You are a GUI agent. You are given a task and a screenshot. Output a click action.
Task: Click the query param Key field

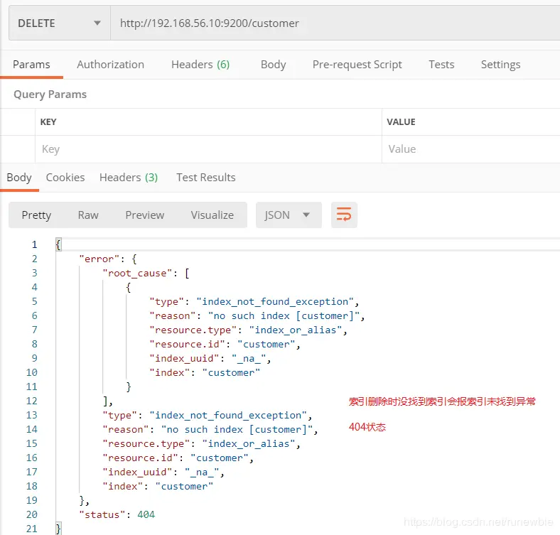206,149
